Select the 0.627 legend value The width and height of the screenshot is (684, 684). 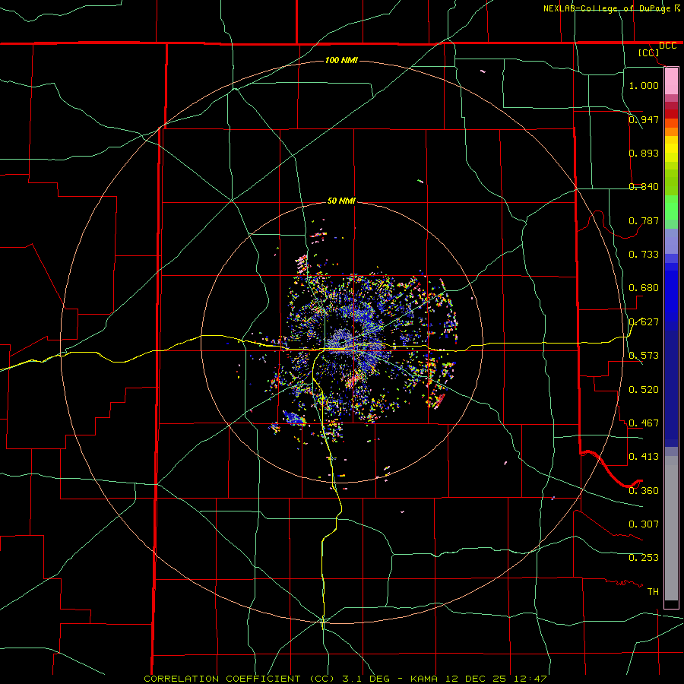[x=644, y=321]
